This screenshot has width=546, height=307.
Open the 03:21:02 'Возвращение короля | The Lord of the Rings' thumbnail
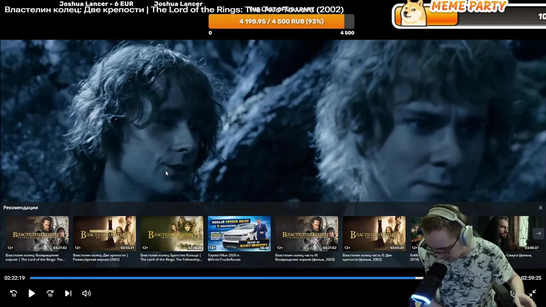click(37, 234)
